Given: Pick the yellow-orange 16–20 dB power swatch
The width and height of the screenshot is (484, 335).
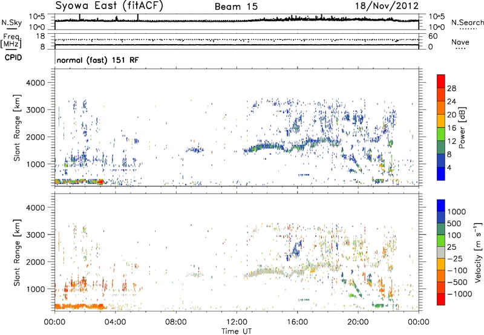Looking at the screenshot, I should coord(441,121).
